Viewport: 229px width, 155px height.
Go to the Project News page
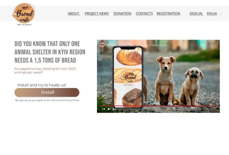97,13
